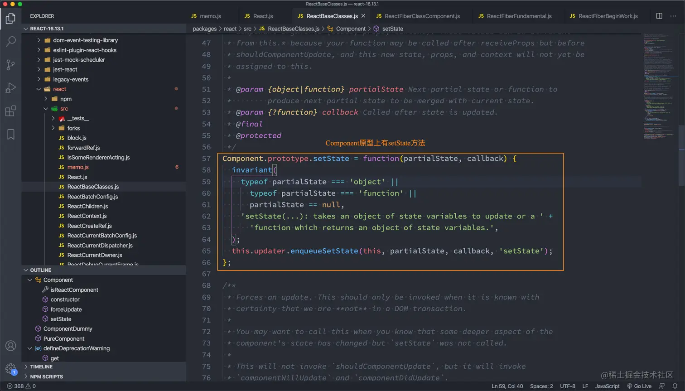Open Accounts icon in activity bar

pyautogui.click(x=10, y=346)
